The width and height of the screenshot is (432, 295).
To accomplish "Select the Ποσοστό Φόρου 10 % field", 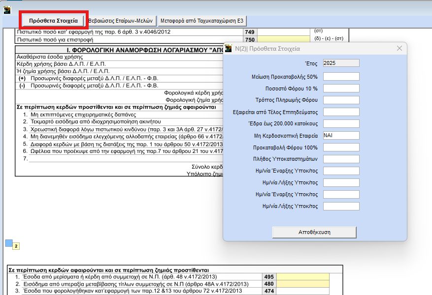I will pyautogui.click(x=341, y=88).
